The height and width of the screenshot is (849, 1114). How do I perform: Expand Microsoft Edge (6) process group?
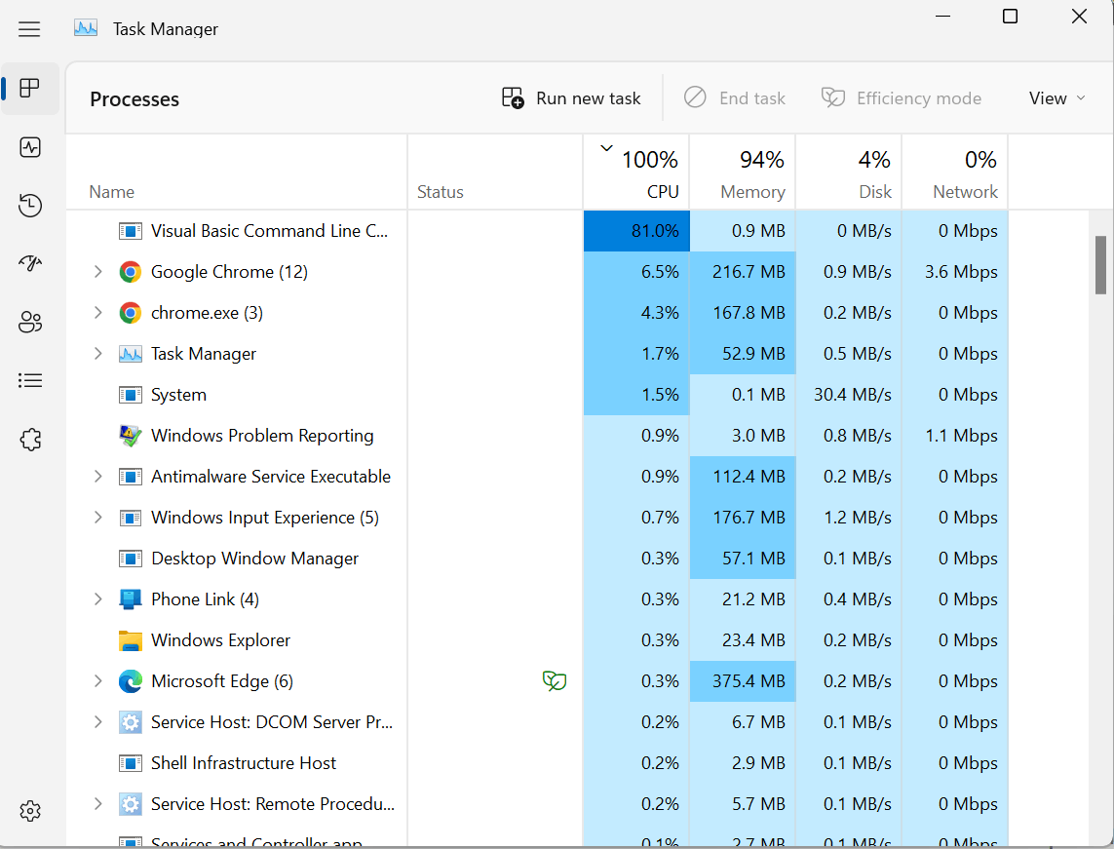[x=97, y=681]
